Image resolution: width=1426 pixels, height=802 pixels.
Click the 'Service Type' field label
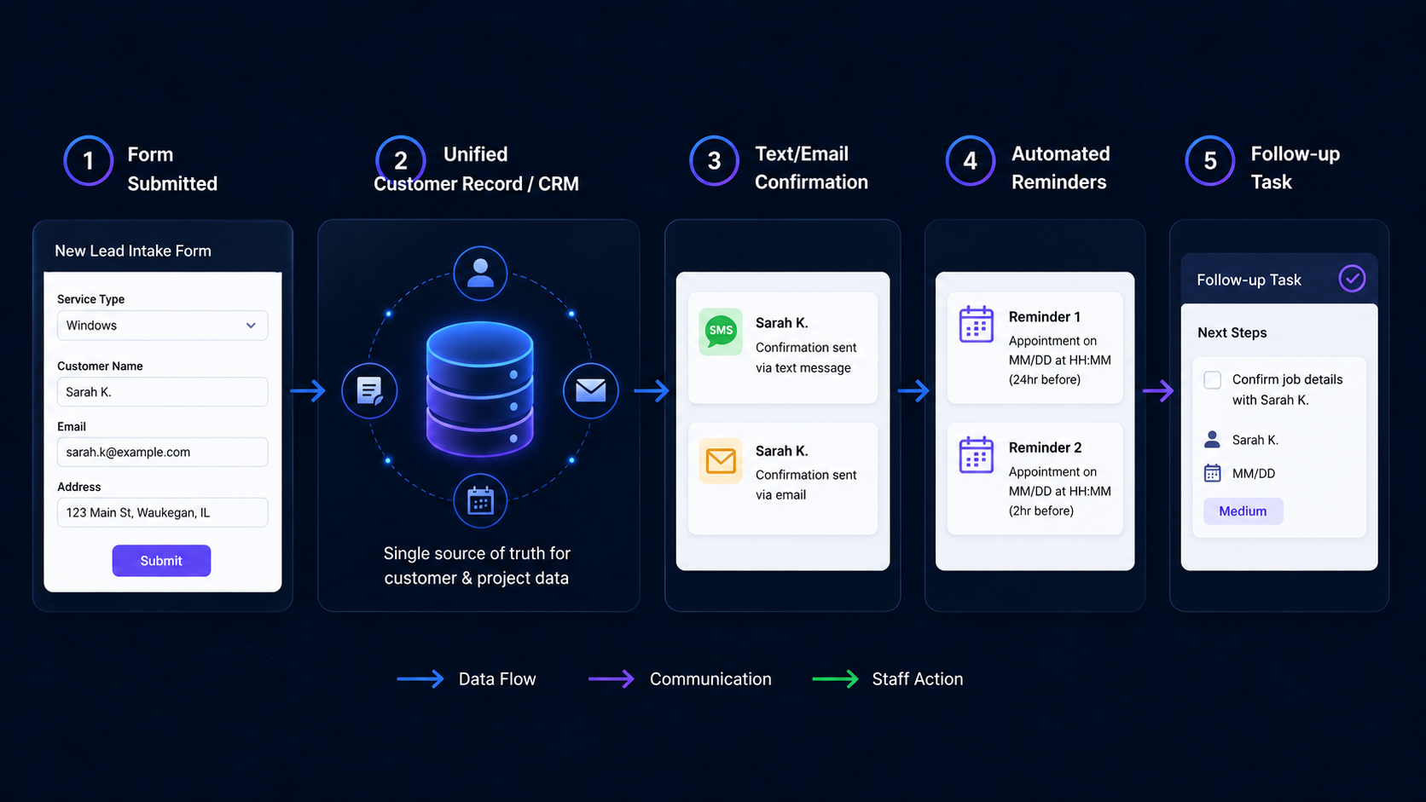[x=90, y=299]
